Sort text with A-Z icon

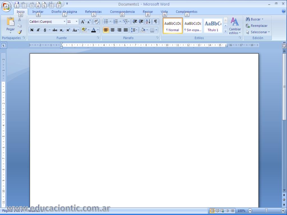coord(148,22)
